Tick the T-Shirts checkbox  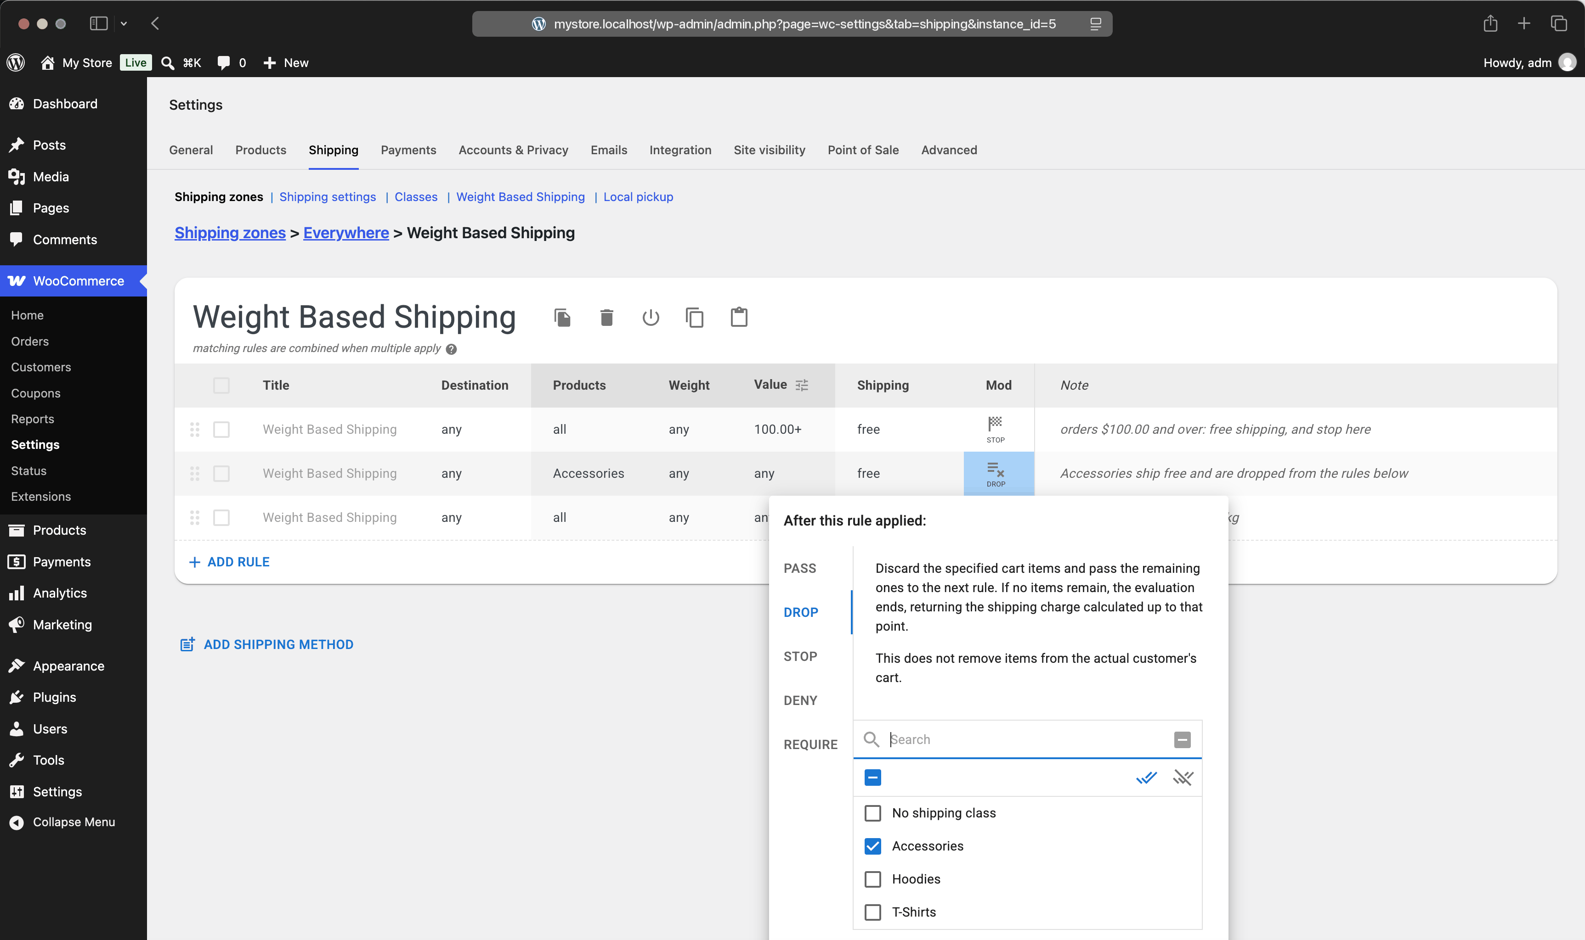pyautogui.click(x=873, y=912)
